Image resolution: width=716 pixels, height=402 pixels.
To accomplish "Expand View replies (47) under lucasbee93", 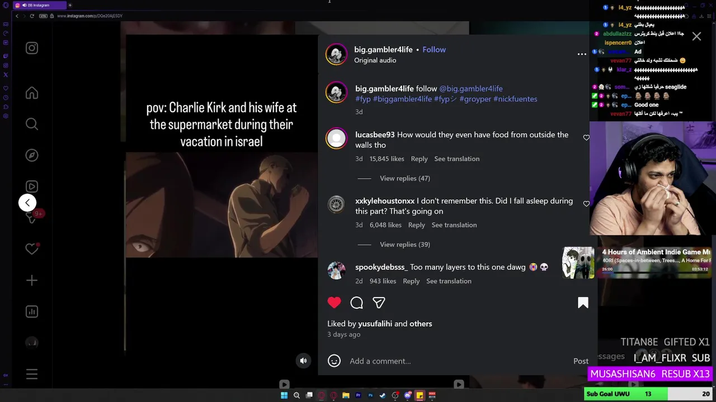I will 405,178.
